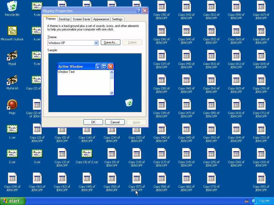Viewport: 274px width, 205px height.
Task: Select Copy (56) of JERKOFF icon
Action: pos(211,129)
